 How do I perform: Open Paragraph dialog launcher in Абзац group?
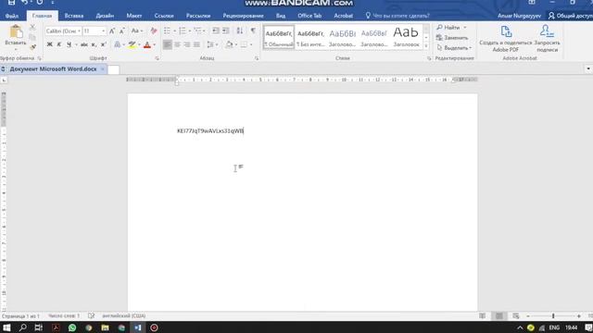257,58
